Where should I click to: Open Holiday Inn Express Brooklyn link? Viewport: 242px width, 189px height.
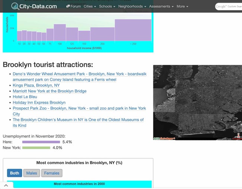(39, 102)
